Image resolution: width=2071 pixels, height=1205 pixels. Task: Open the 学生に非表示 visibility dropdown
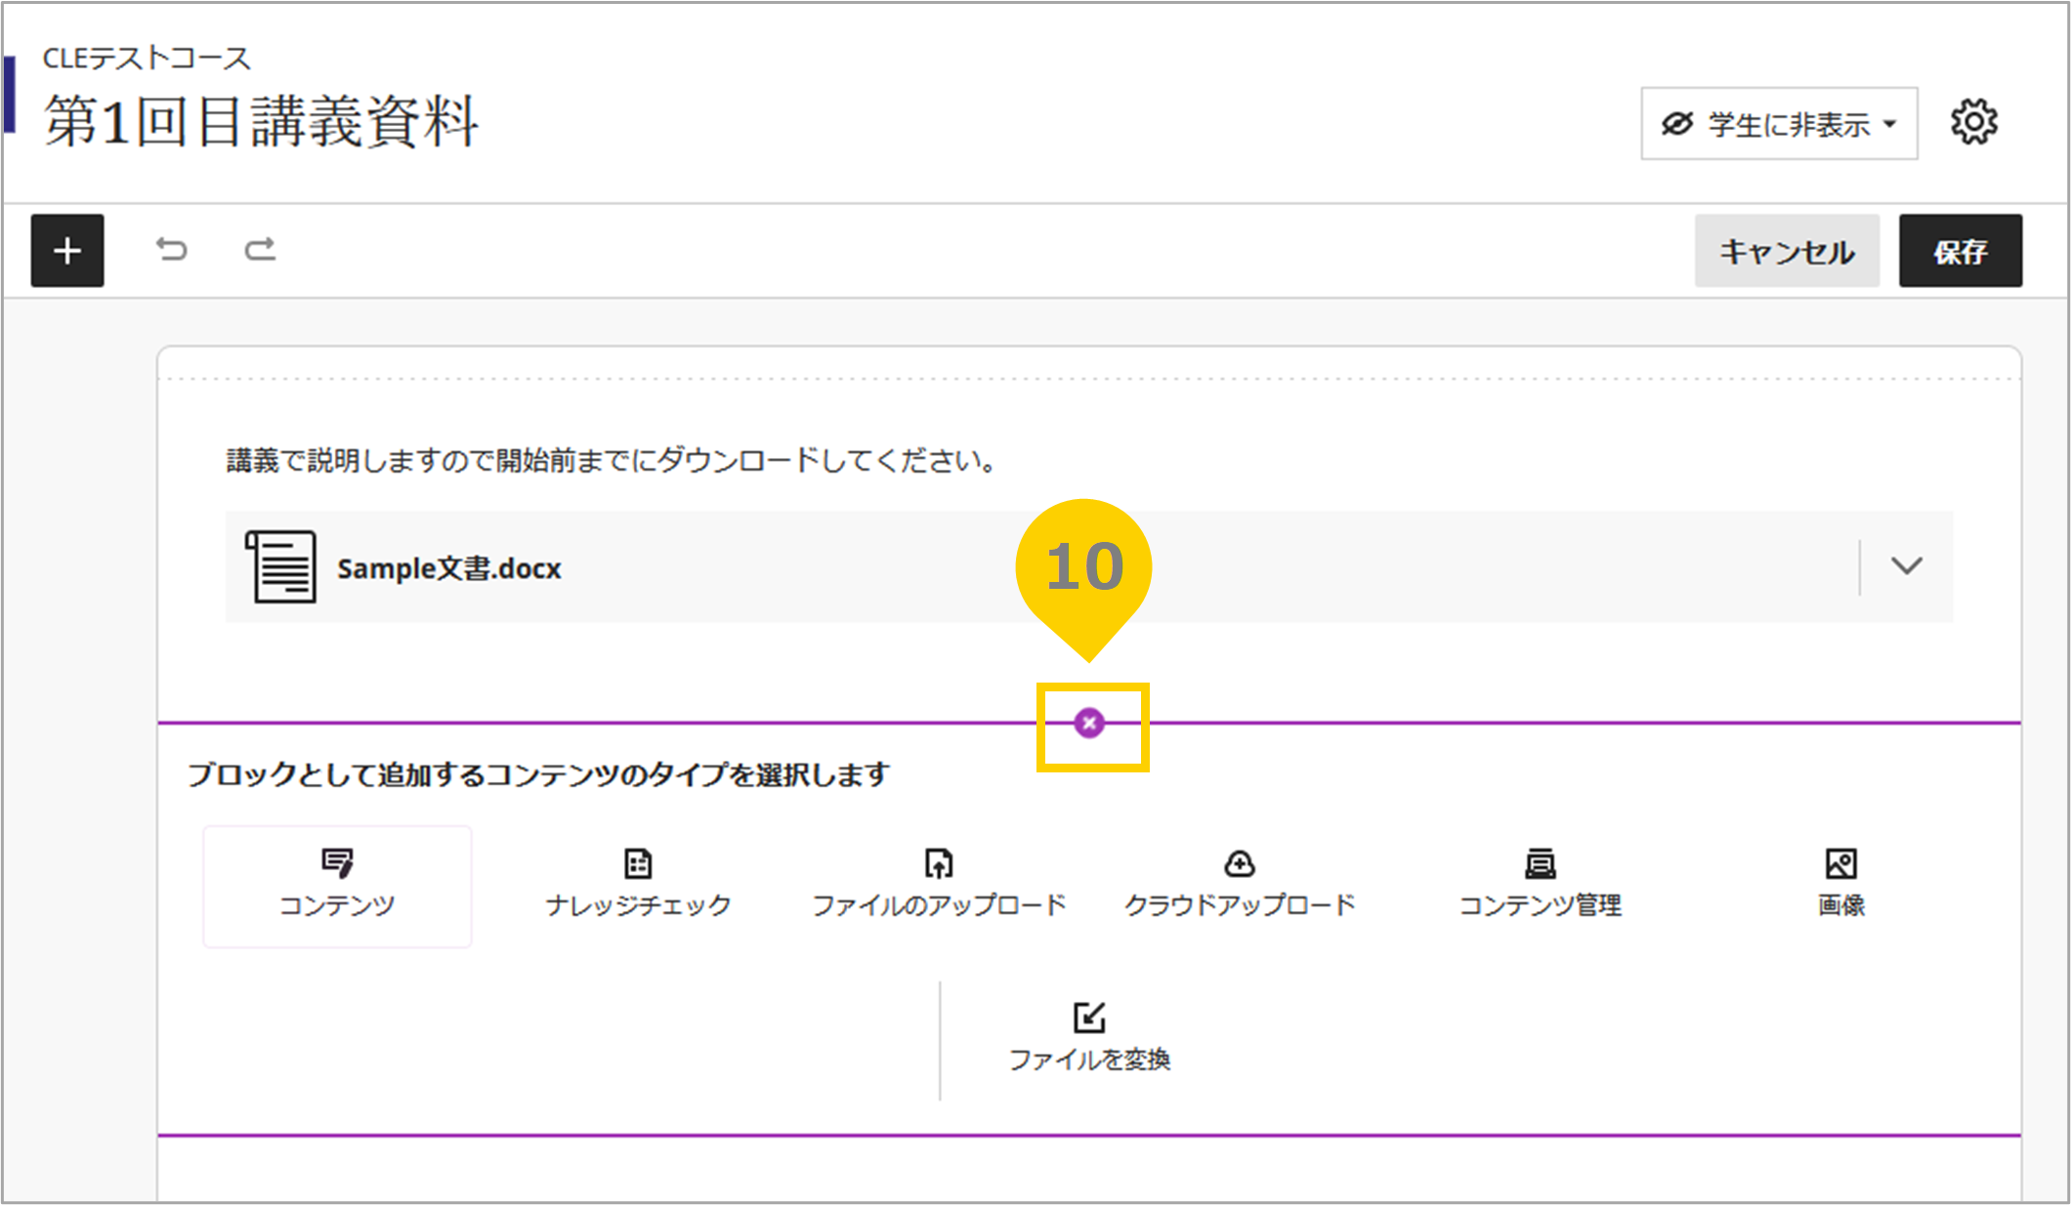pyautogui.click(x=1779, y=124)
